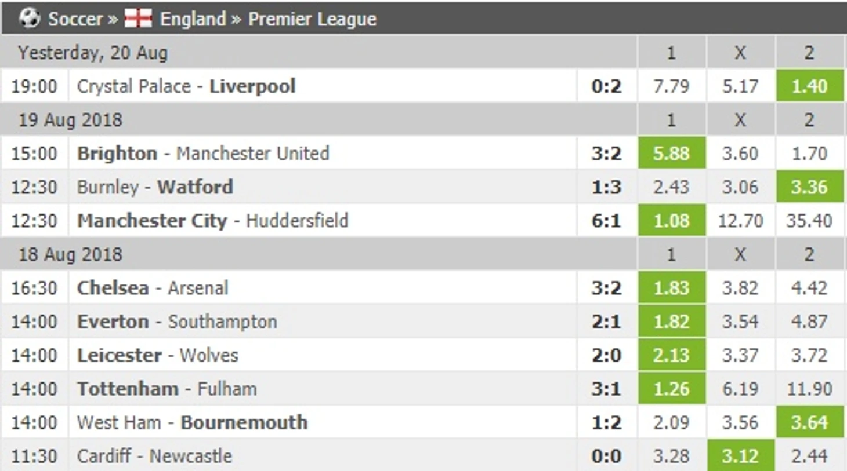The height and width of the screenshot is (471, 847).
Task: Click the England flag icon
Action: click(x=138, y=19)
